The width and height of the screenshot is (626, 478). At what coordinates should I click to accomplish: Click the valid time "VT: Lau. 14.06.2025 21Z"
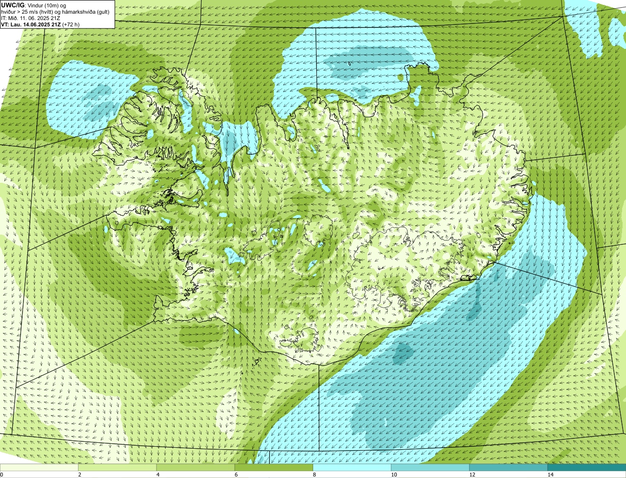(31, 24)
